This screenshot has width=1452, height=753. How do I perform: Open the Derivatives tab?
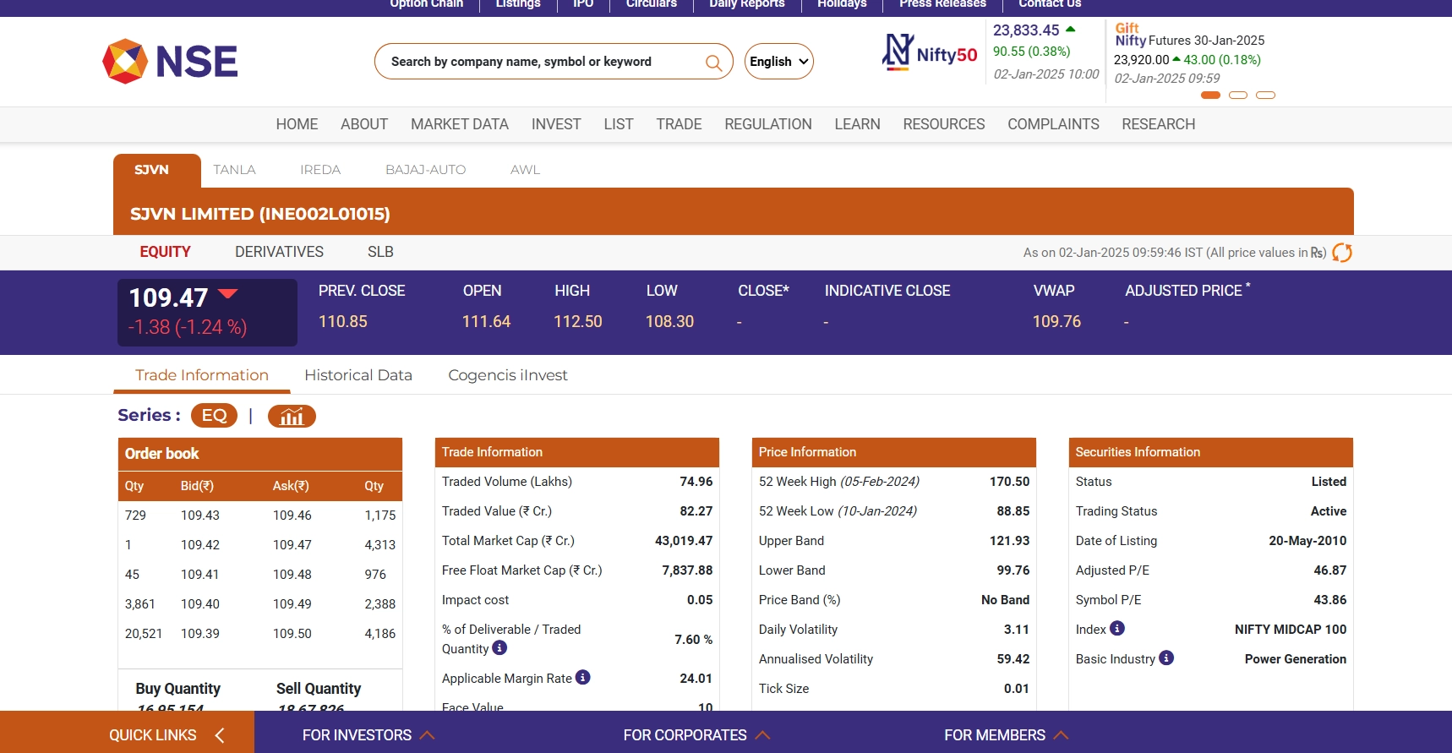(x=279, y=252)
